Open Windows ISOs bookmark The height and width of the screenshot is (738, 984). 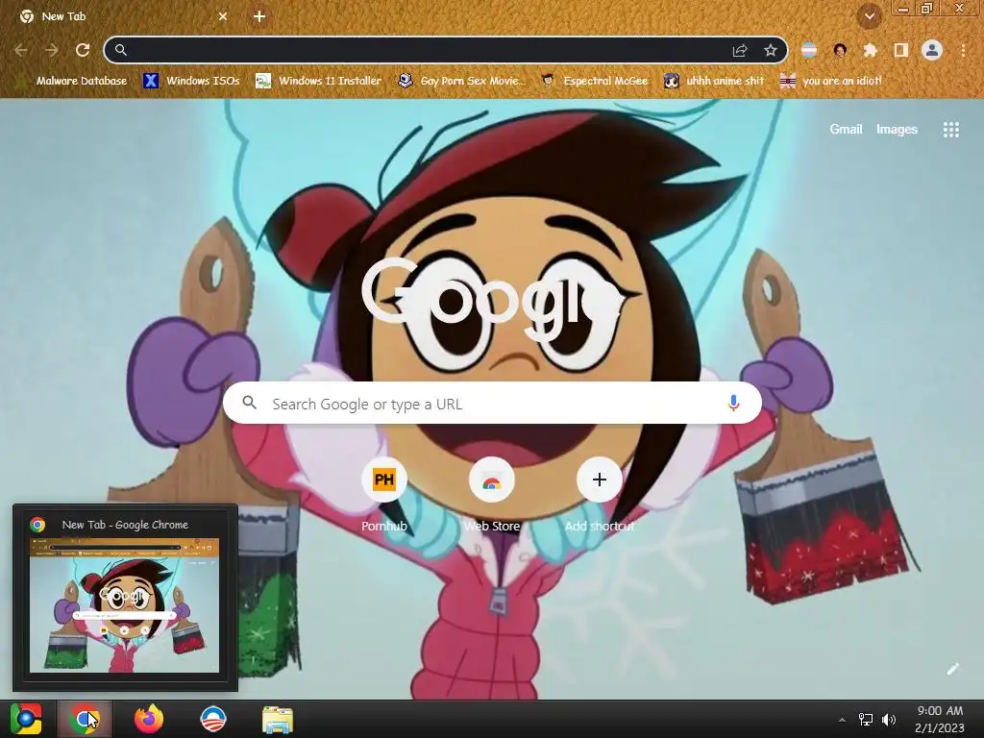(x=191, y=81)
